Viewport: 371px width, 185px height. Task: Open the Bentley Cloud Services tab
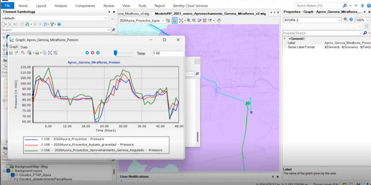190,6
